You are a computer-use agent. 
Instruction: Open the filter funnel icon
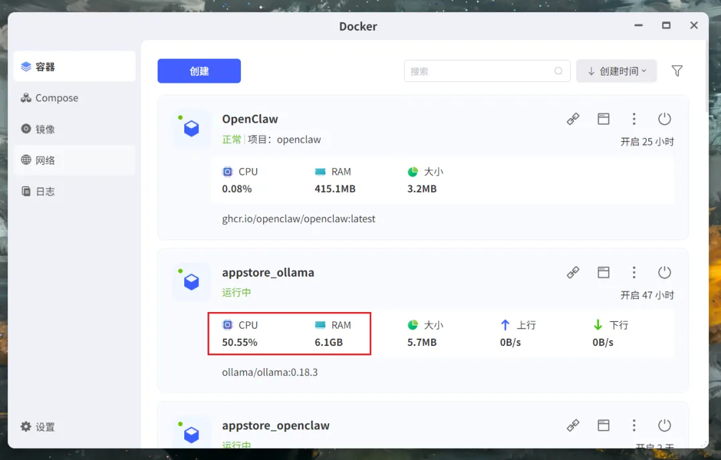tap(677, 71)
